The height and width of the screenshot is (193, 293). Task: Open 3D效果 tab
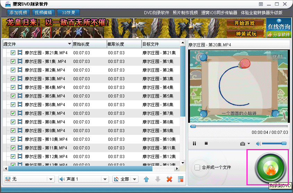click(68, 13)
